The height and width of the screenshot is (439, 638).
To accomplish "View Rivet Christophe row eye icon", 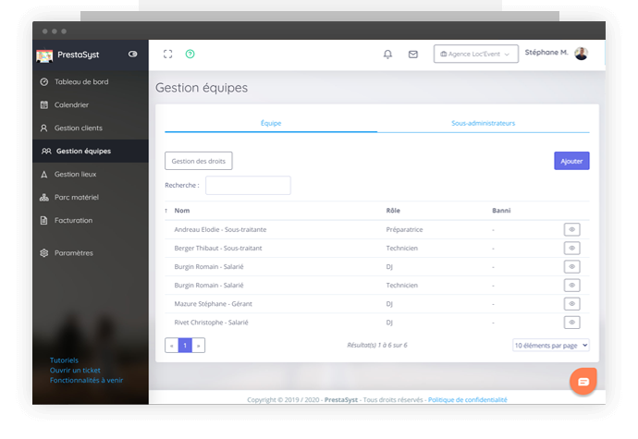I will (571, 323).
